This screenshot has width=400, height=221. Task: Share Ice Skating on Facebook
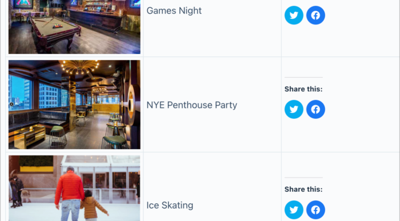coord(315,210)
